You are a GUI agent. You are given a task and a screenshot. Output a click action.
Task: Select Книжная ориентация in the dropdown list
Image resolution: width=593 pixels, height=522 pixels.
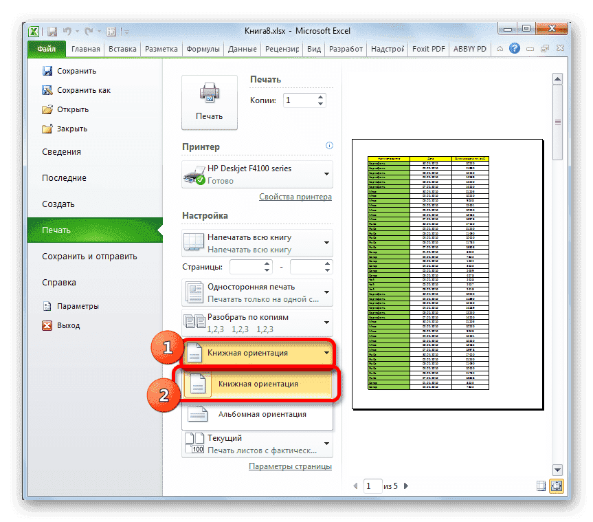[258, 384]
